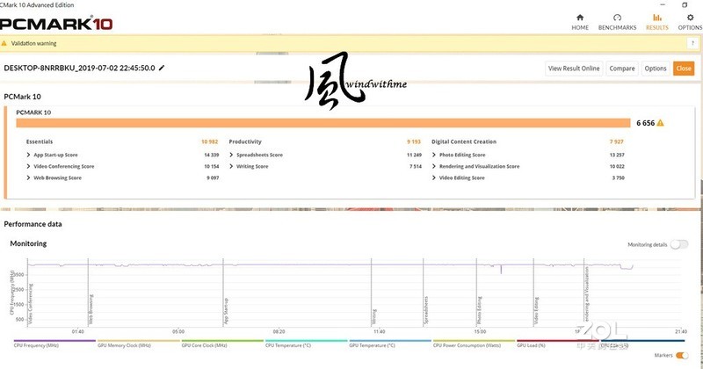This screenshot has height=369, width=703.
Task: Click the Spreadsheets chart marker
Action: (x=426, y=310)
